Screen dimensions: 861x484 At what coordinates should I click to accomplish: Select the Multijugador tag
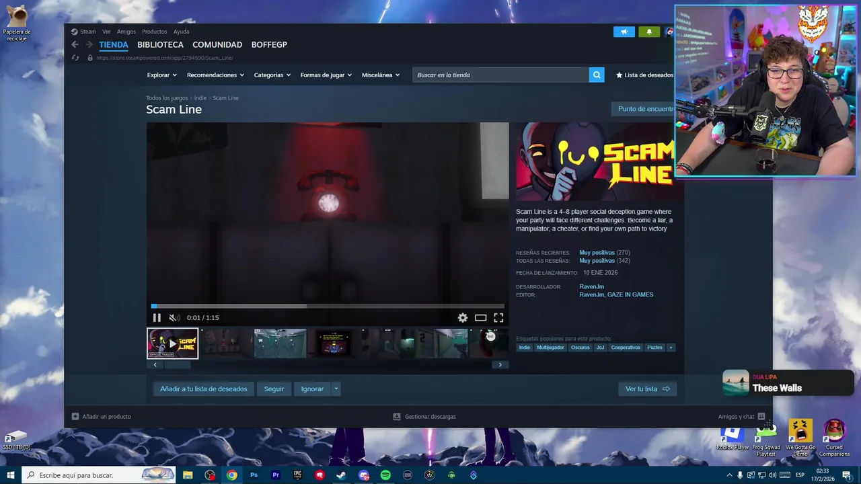tap(550, 348)
